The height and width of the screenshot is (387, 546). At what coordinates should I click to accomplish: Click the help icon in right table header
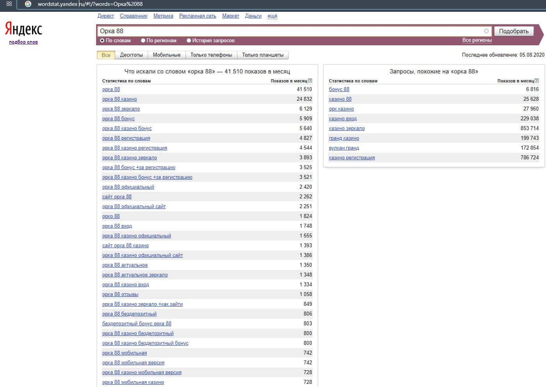click(537, 81)
